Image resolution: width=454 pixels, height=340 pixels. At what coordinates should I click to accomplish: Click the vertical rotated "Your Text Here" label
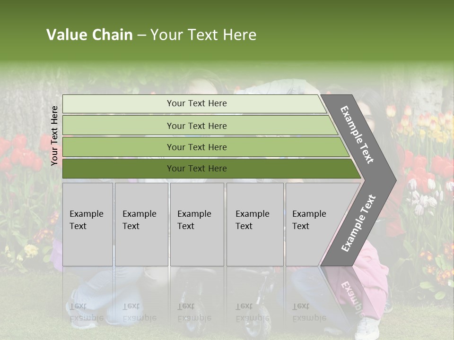click(x=55, y=135)
